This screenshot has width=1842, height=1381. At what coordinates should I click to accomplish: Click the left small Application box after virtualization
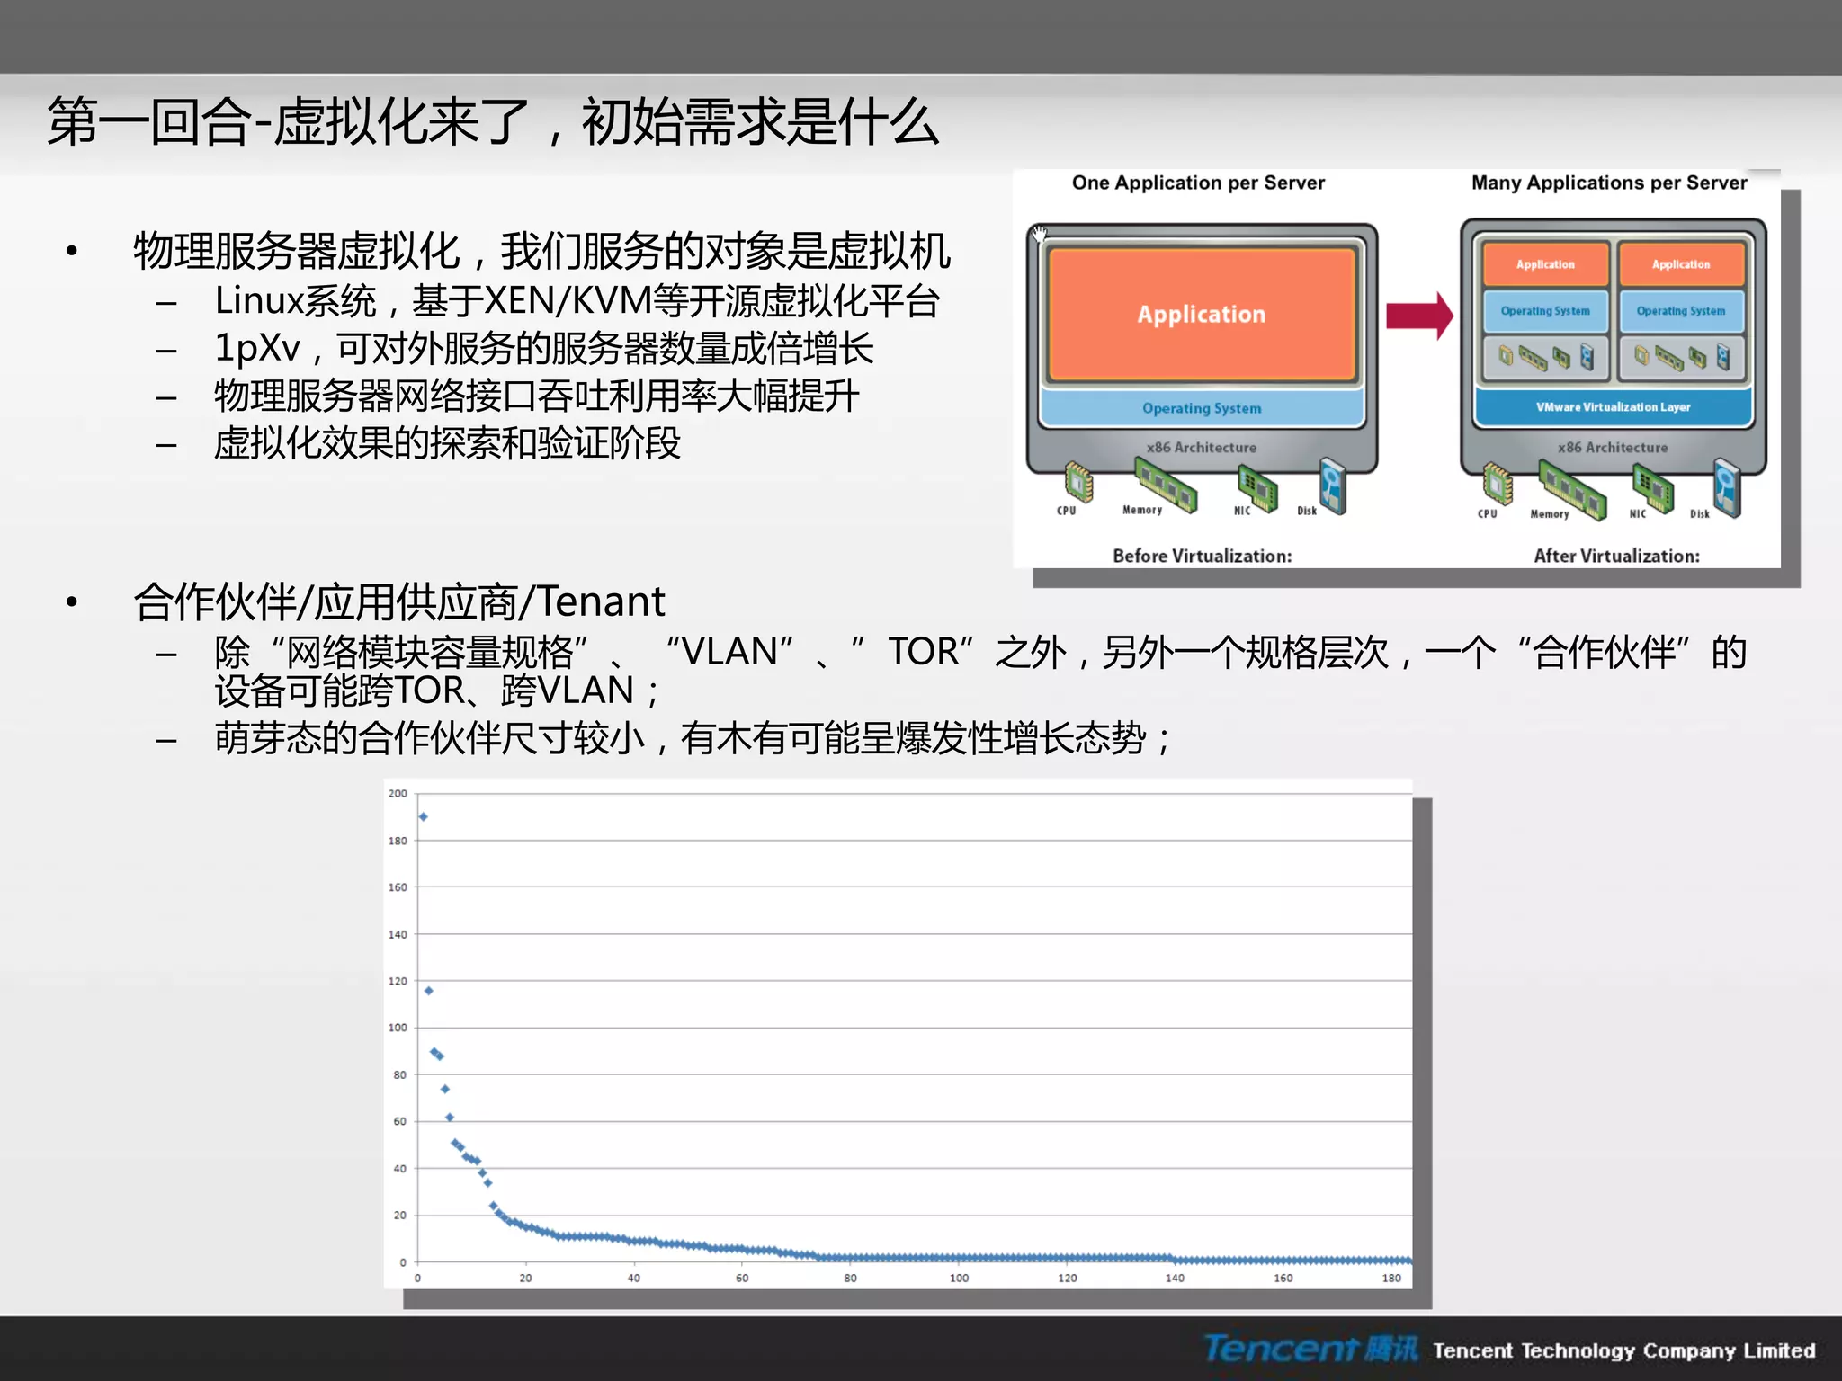pyautogui.click(x=1545, y=264)
